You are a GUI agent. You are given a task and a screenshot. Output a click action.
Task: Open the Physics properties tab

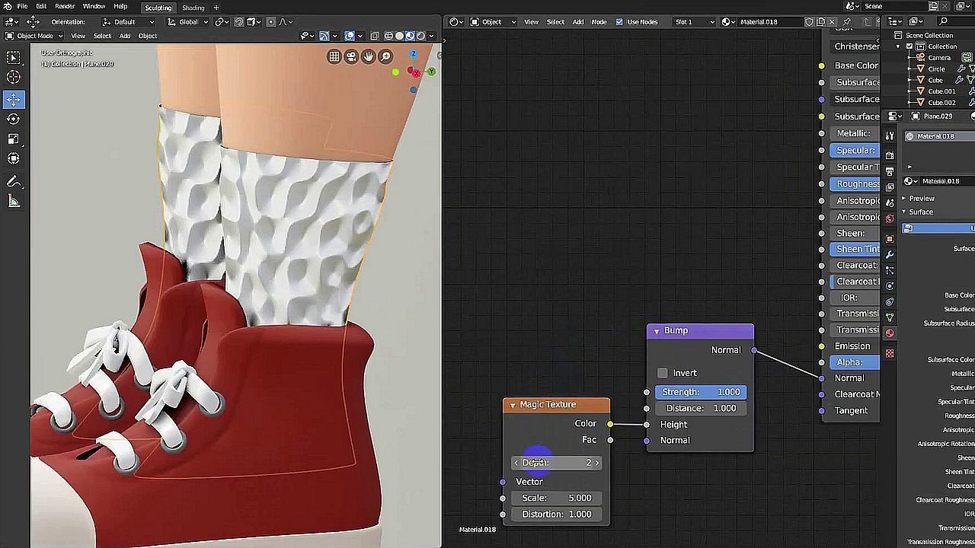coord(890,286)
